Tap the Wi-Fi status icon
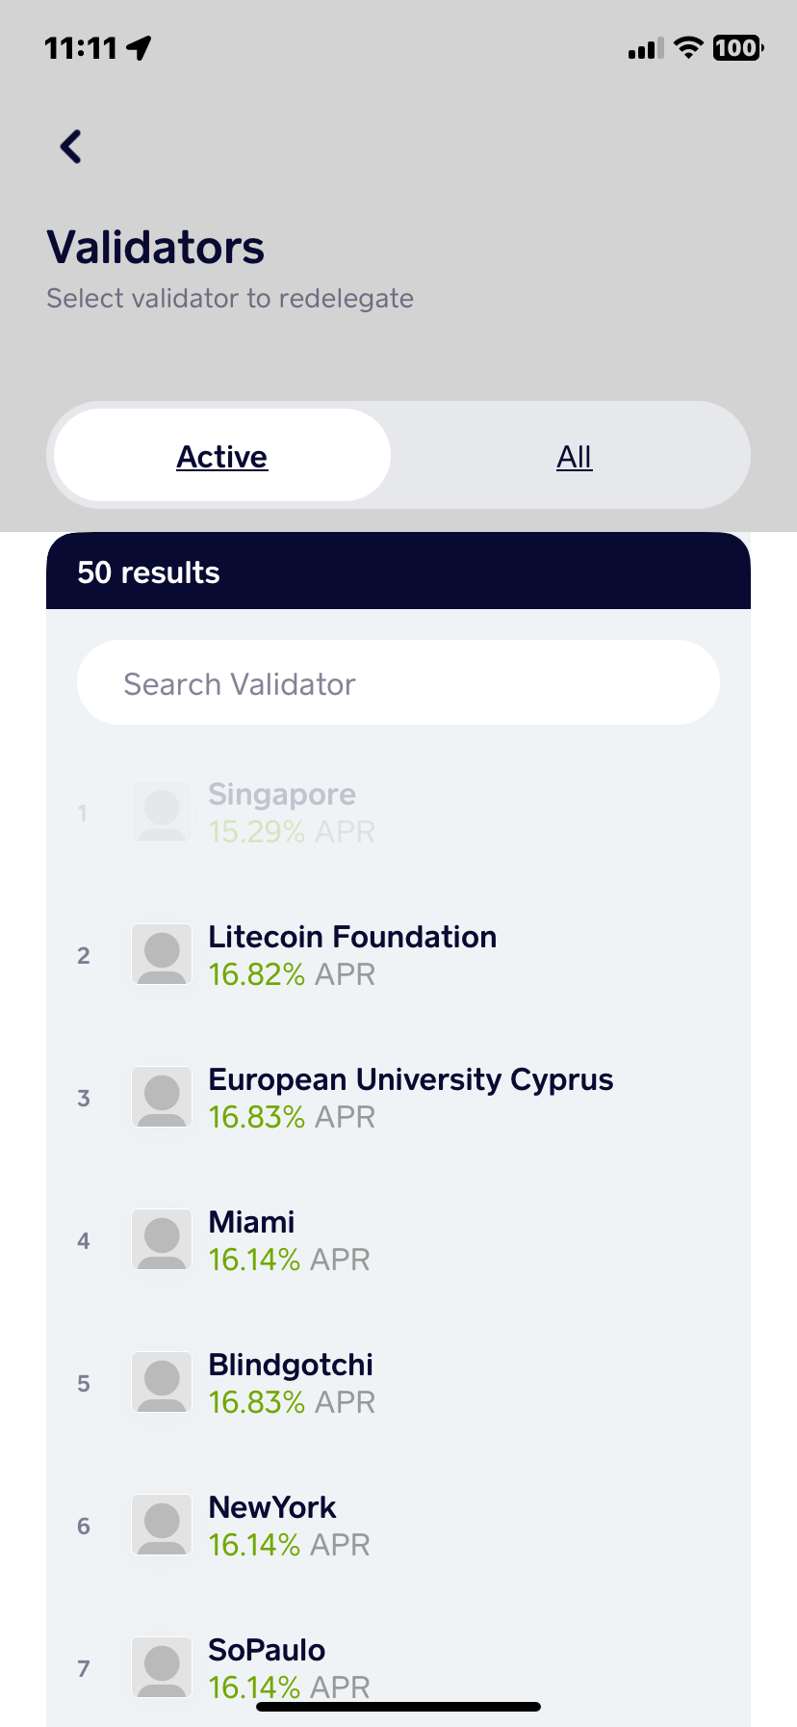 tap(688, 47)
